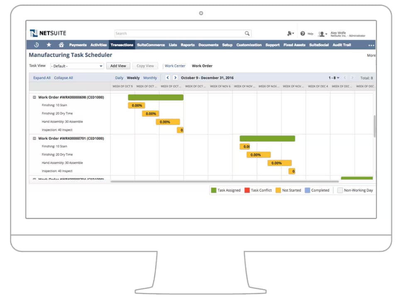
Task: Click Collapse All link
Action: coord(63,78)
